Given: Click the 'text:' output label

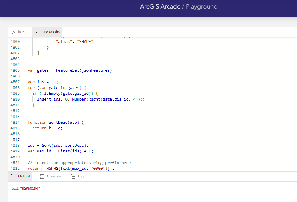Looking at the screenshot, I should (x=15, y=188).
